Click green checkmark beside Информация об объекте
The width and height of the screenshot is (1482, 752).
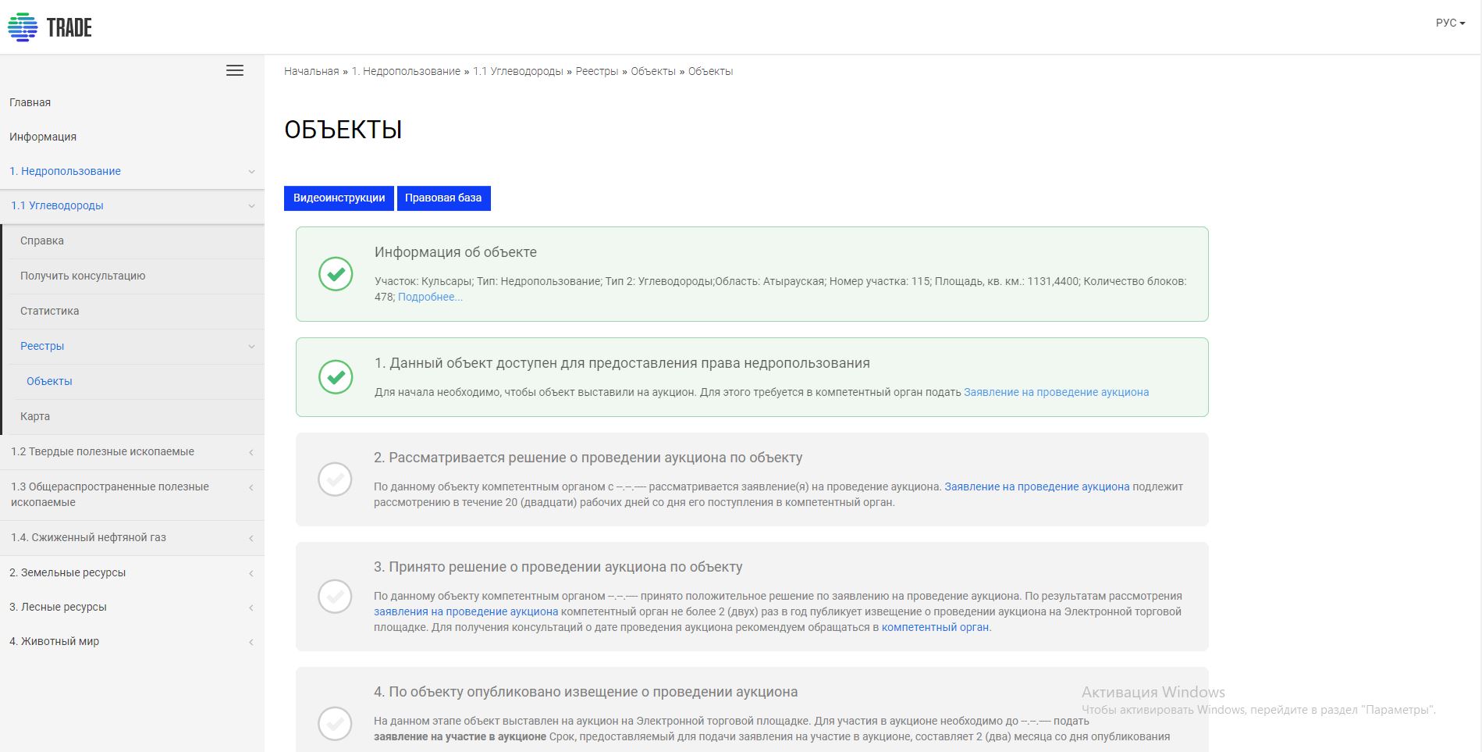pyautogui.click(x=336, y=274)
